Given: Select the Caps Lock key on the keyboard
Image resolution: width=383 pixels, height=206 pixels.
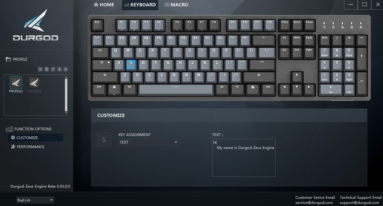Looking at the screenshot, I should pos(102,65).
